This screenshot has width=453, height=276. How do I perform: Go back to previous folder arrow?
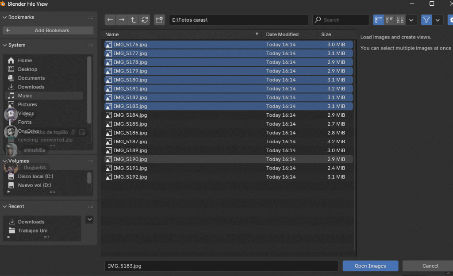tap(110, 20)
